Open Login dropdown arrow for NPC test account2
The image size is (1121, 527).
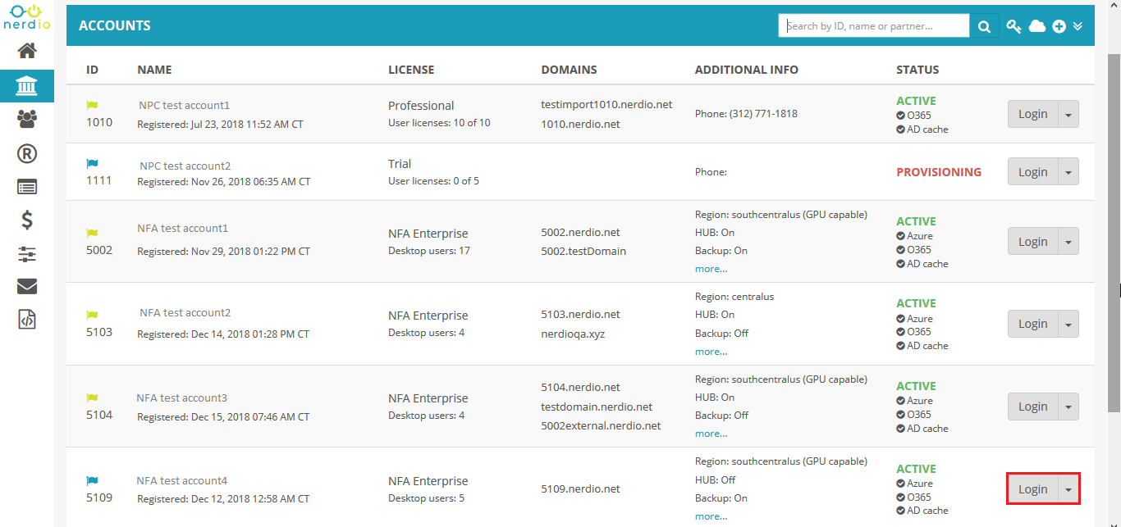coord(1068,172)
